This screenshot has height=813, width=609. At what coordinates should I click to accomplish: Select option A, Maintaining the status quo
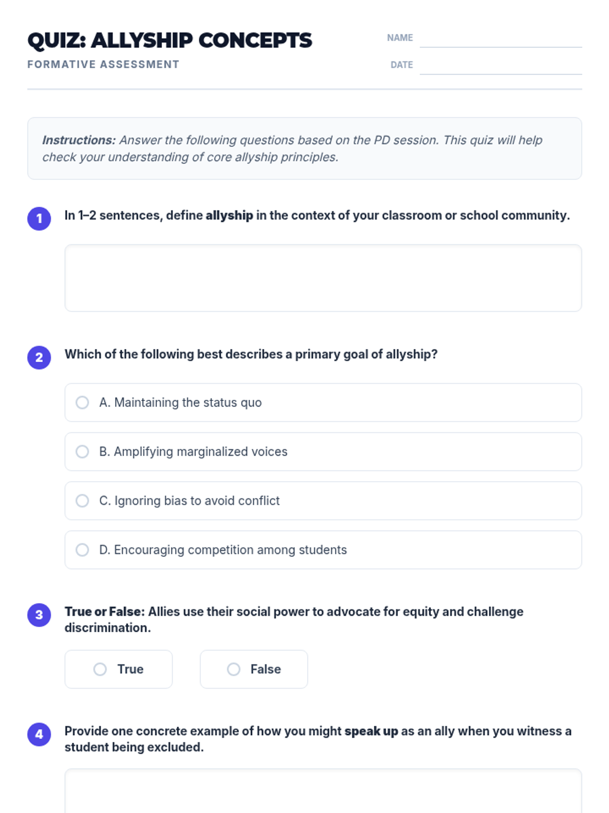[82, 402]
